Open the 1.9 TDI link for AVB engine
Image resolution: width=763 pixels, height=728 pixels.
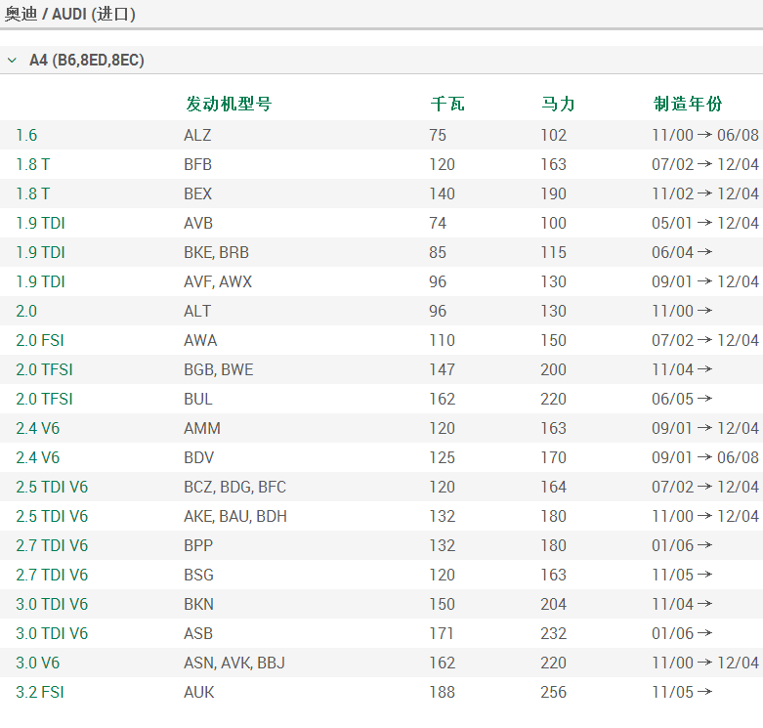[40, 223]
